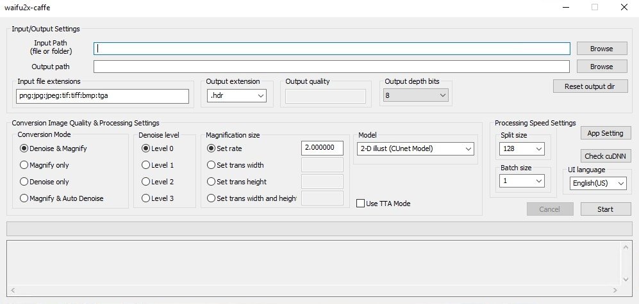Select Set rate magnification option
Image resolution: width=639 pixels, height=304 pixels.
[x=224, y=148]
